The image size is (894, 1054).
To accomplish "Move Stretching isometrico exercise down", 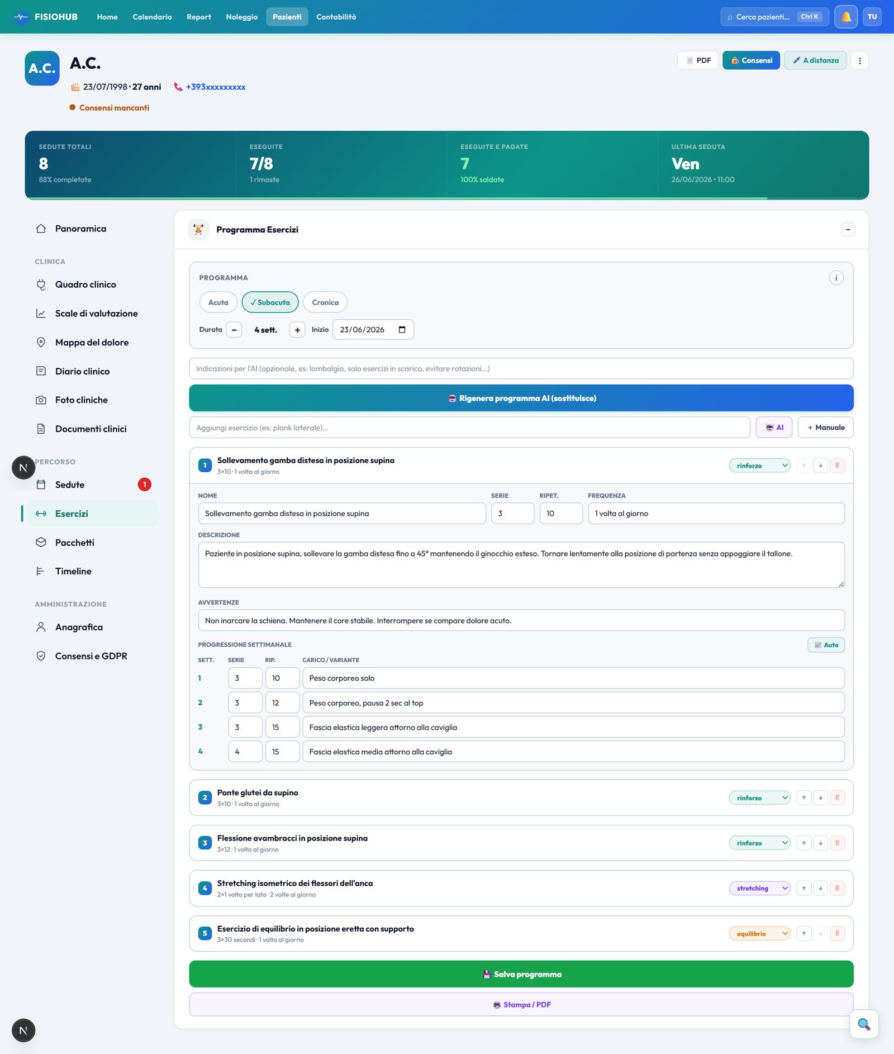I will click(x=820, y=888).
